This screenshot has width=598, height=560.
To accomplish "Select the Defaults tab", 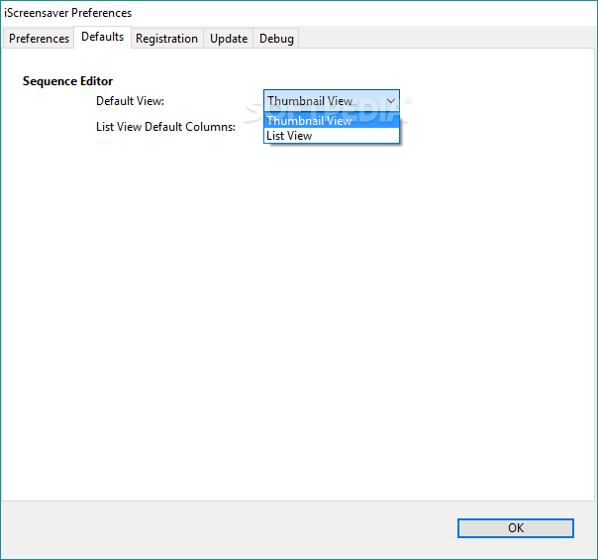I will click(103, 37).
